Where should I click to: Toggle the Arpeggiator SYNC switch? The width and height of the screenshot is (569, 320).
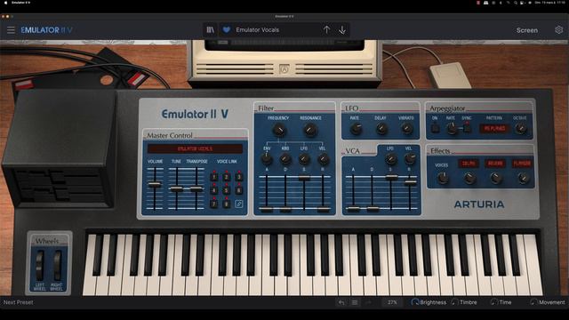click(467, 128)
